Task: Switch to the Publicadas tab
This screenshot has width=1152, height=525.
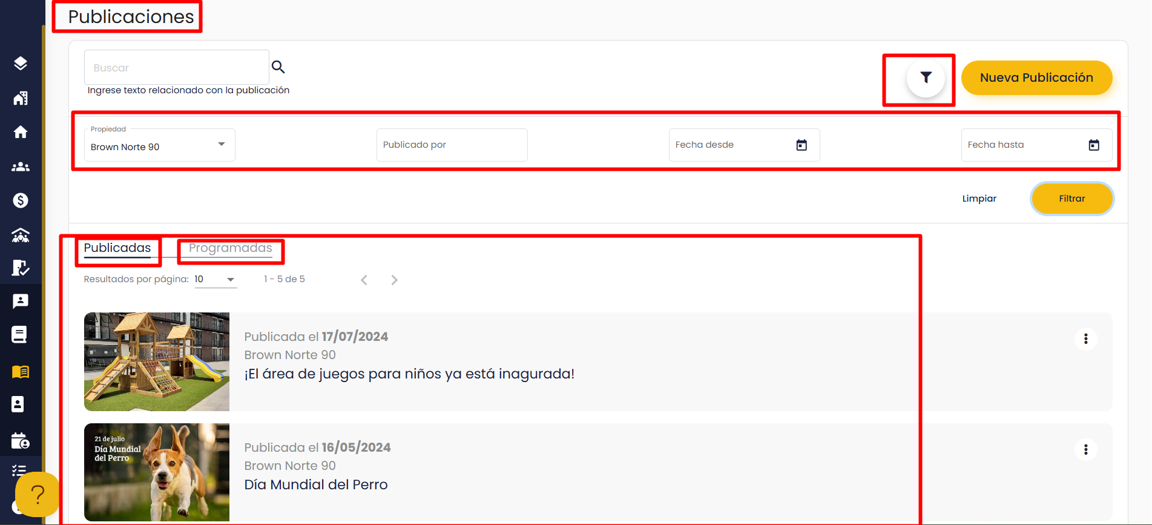Action: pyautogui.click(x=117, y=248)
